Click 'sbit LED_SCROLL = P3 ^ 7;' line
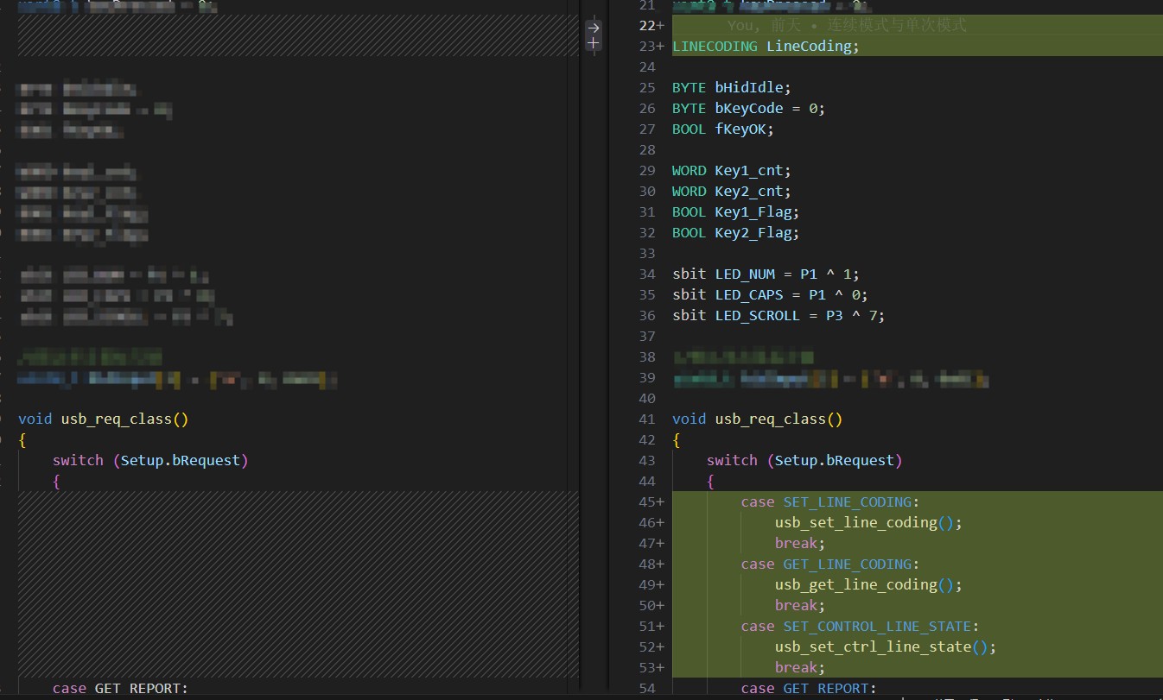 (779, 316)
